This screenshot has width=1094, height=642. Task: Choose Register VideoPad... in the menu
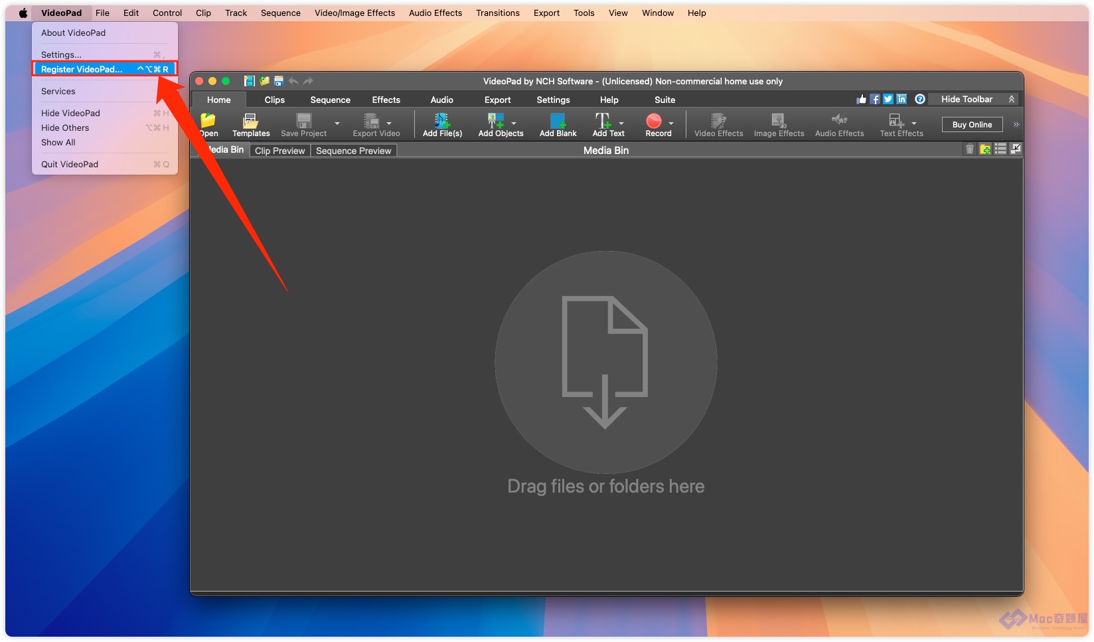tap(105, 69)
